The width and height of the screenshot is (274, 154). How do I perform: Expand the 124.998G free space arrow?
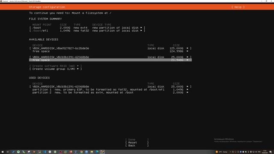[188, 51]
